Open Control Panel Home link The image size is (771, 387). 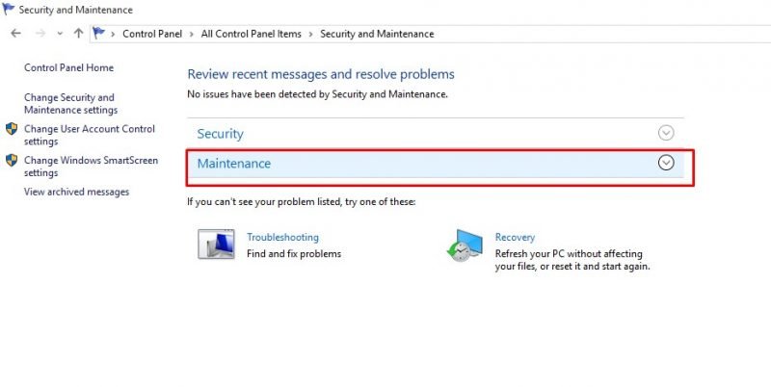click(68, 67)
